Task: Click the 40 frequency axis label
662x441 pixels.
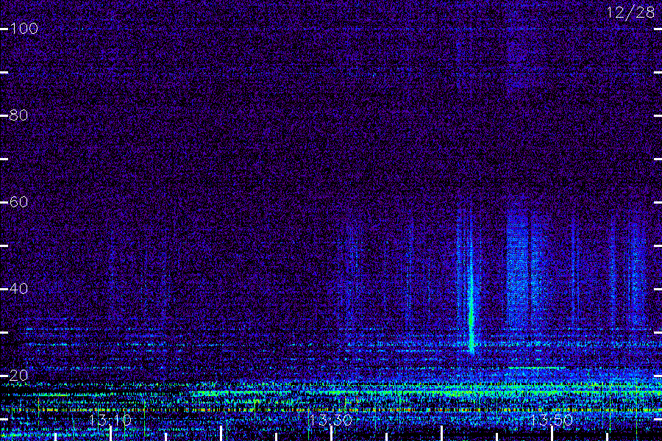Action: click(18, 289)
